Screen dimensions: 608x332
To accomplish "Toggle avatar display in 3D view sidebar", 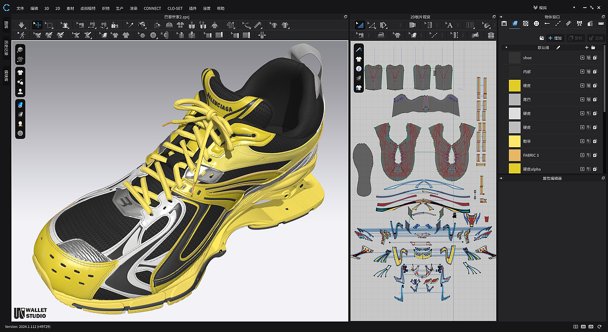I will point(20,92).
